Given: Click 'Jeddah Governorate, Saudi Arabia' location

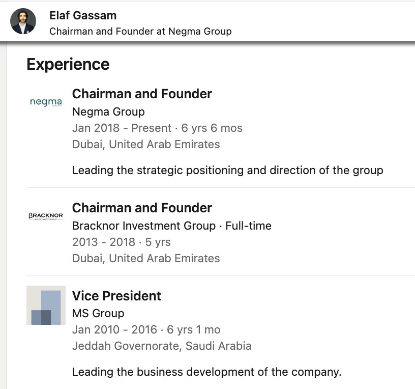Looking at the screenshot, I should point(162,346).
